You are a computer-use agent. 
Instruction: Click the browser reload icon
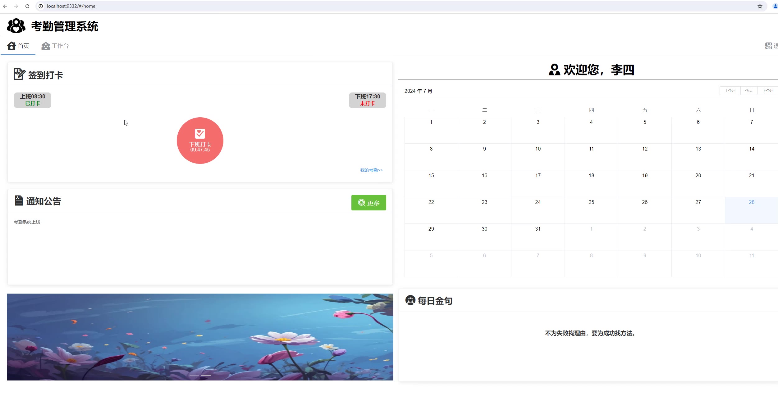tap(27, 6)
